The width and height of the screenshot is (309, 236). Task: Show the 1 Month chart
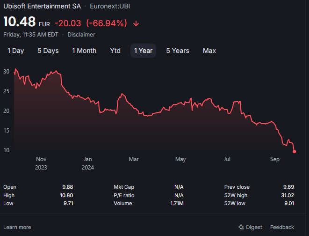pyautogui.click(x=84, y=51)
